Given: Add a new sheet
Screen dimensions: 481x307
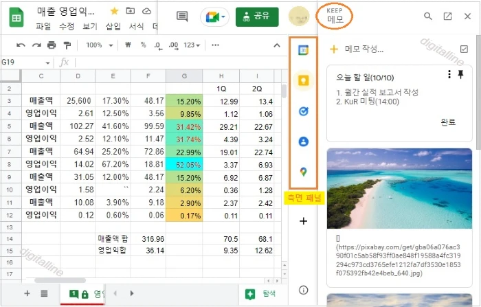Looking at the screenshot, I should tap(27, 293).
